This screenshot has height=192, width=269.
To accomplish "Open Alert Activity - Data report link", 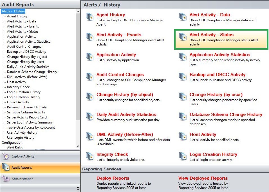I will coord(210,15).
